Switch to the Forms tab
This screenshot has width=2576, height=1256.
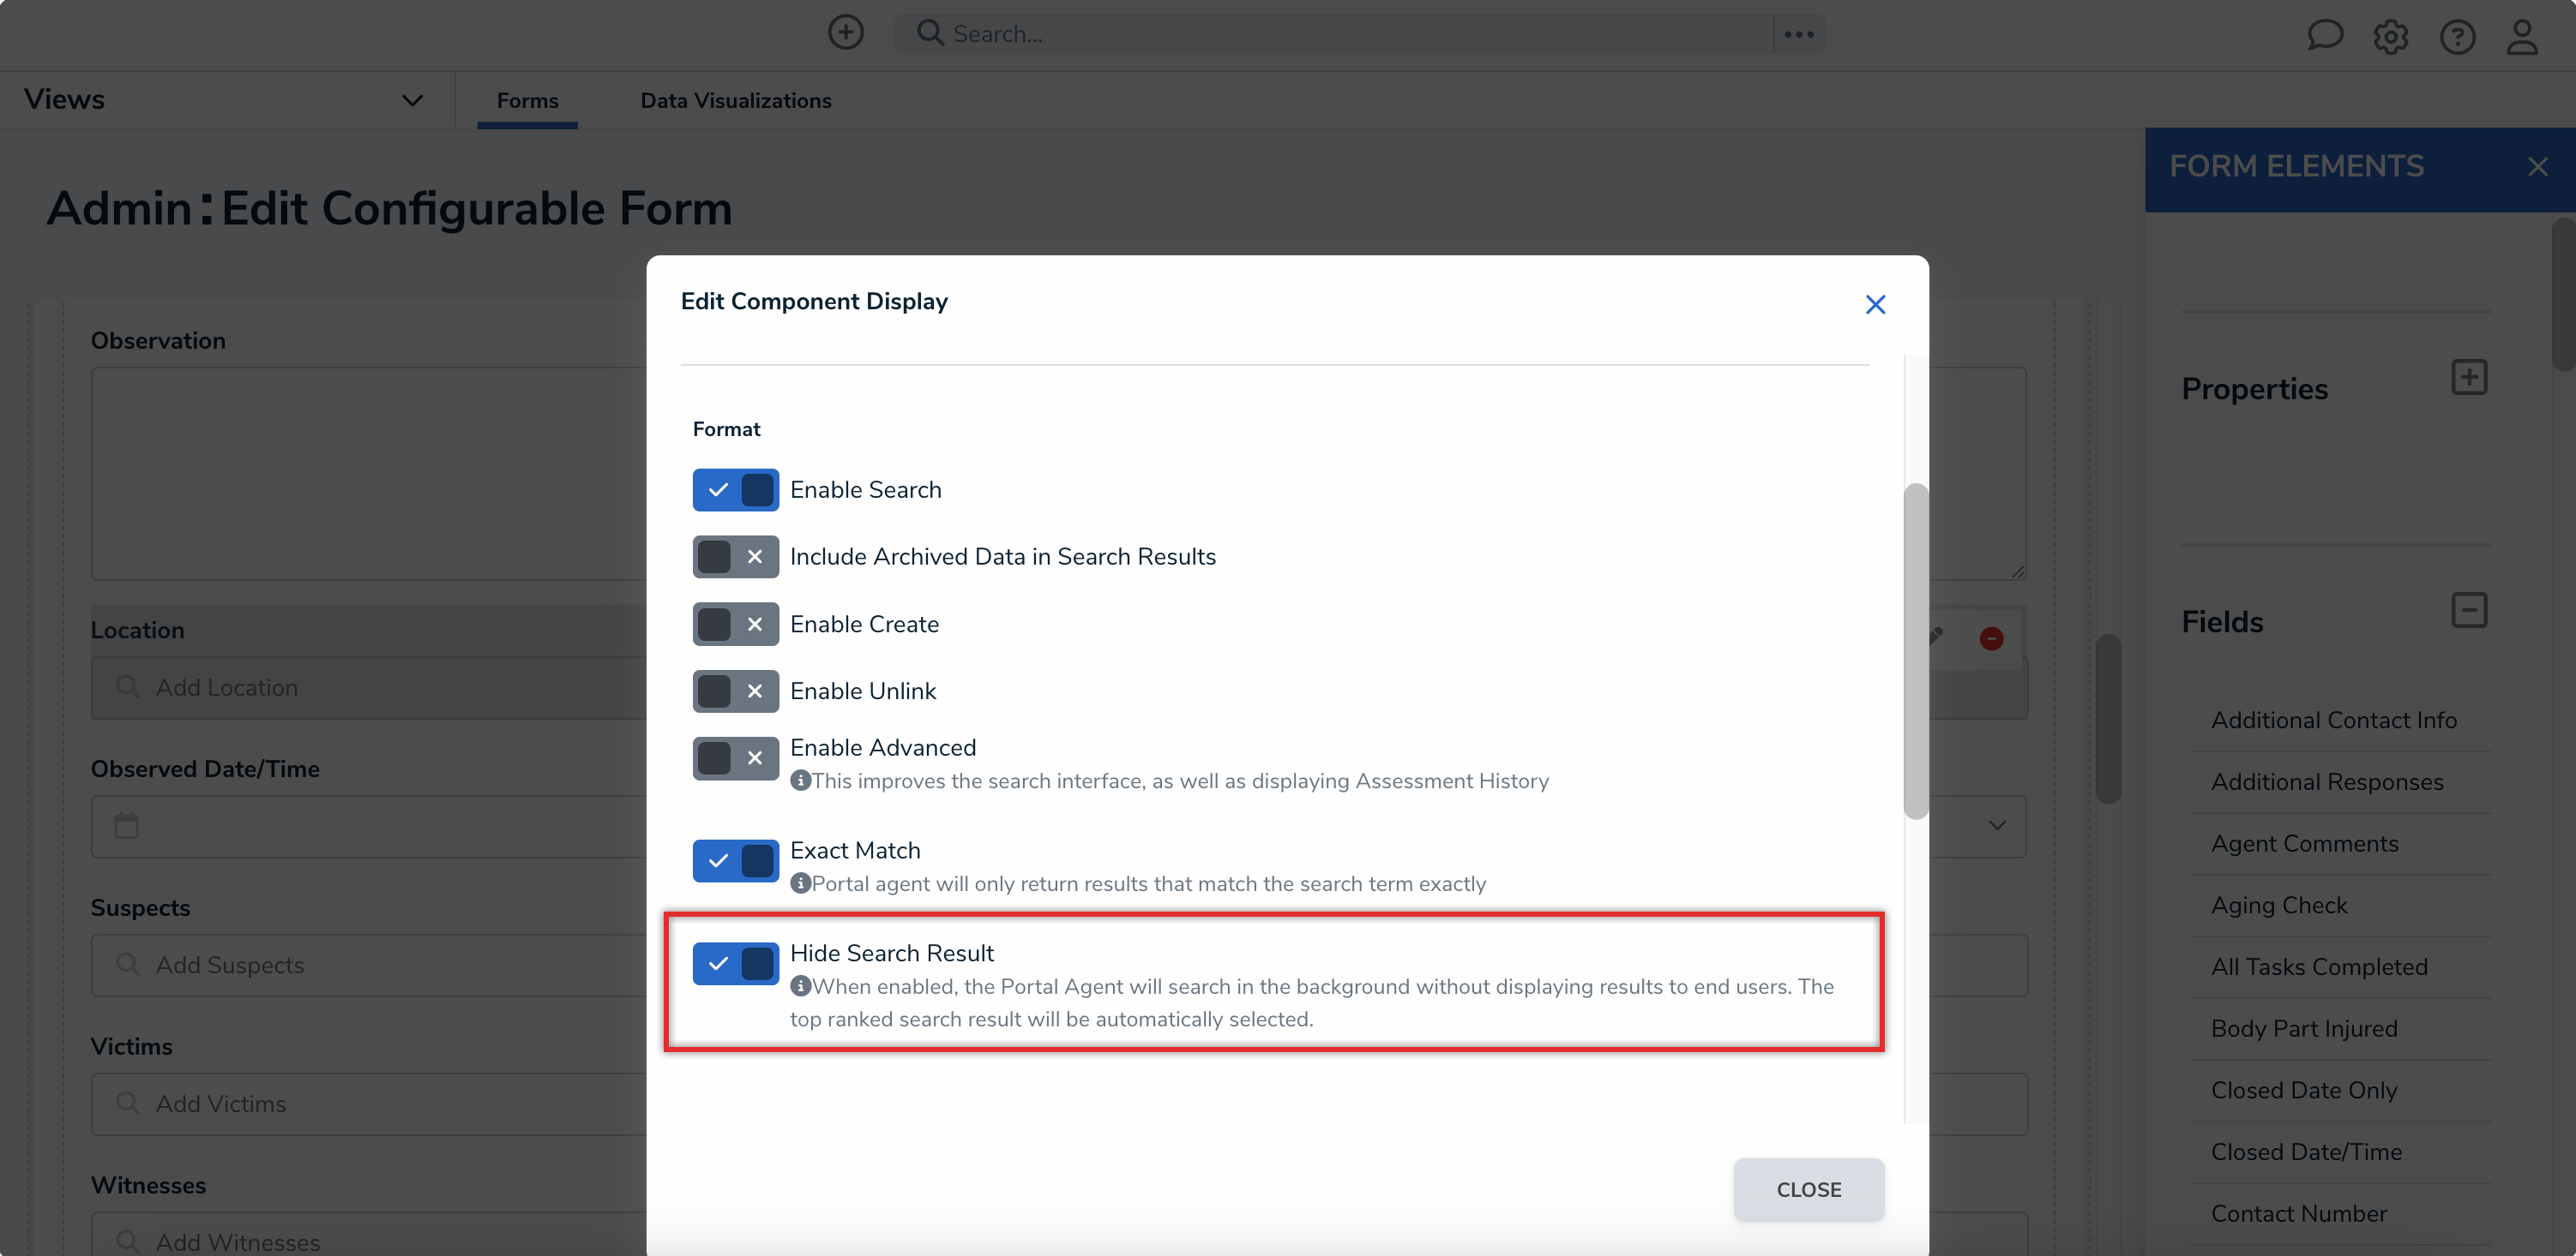527,100
